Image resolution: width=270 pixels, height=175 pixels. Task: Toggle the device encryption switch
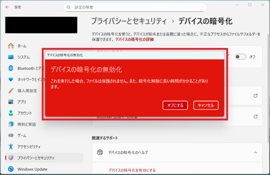240,57
